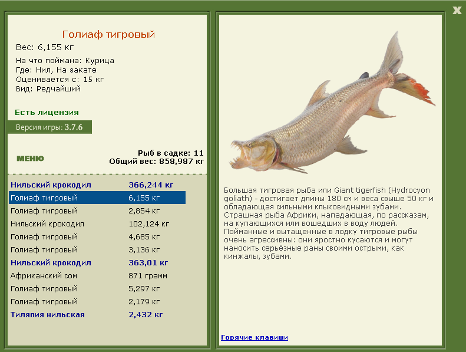Select Тиляпия нильская 2,432 кг row
The width and height of the screenshot is (466, 352).
pos(97,315)
